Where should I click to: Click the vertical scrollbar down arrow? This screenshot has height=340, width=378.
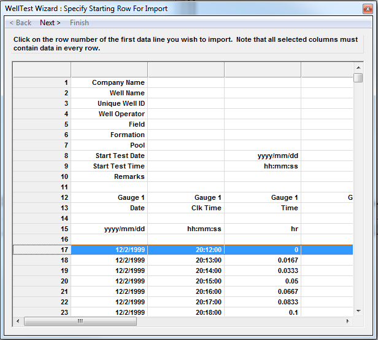point(358,311)
